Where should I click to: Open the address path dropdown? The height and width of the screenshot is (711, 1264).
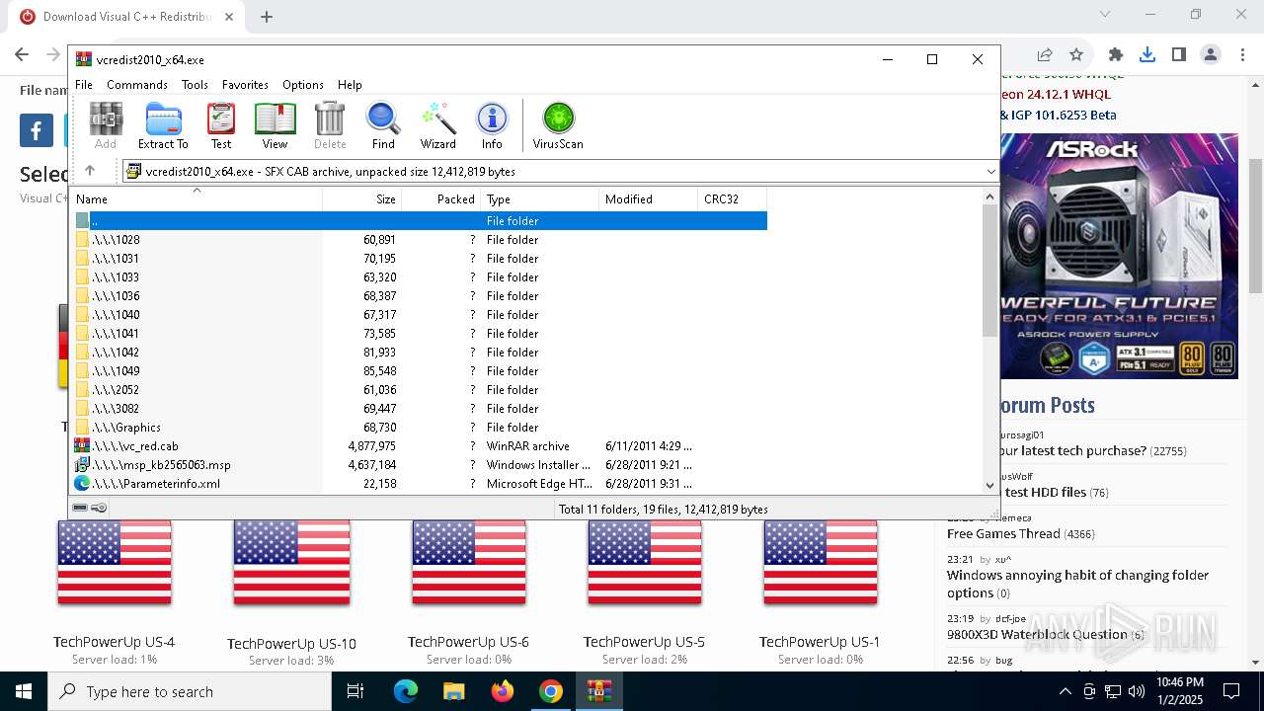pyautogui.click(x=990, y=172)
